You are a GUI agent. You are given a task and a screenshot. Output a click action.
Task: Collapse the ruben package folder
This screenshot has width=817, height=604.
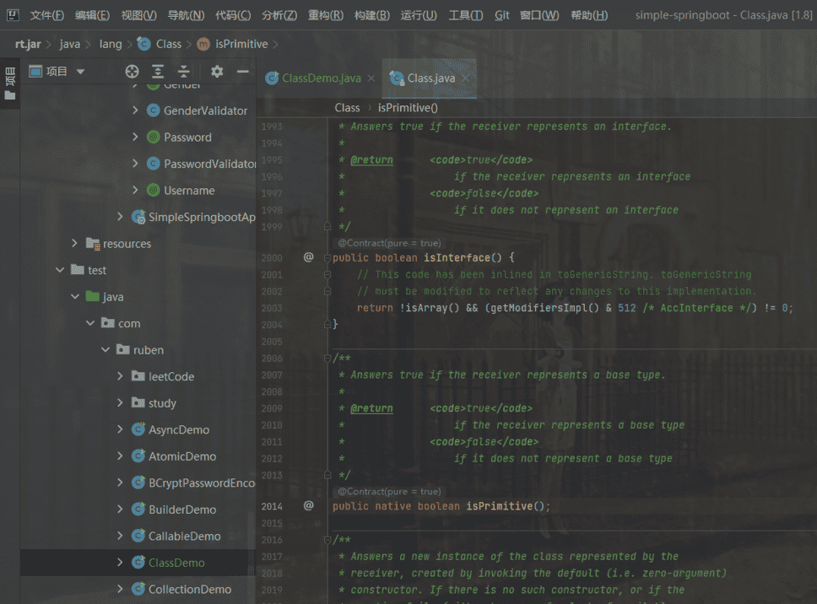tap(106, 350)
